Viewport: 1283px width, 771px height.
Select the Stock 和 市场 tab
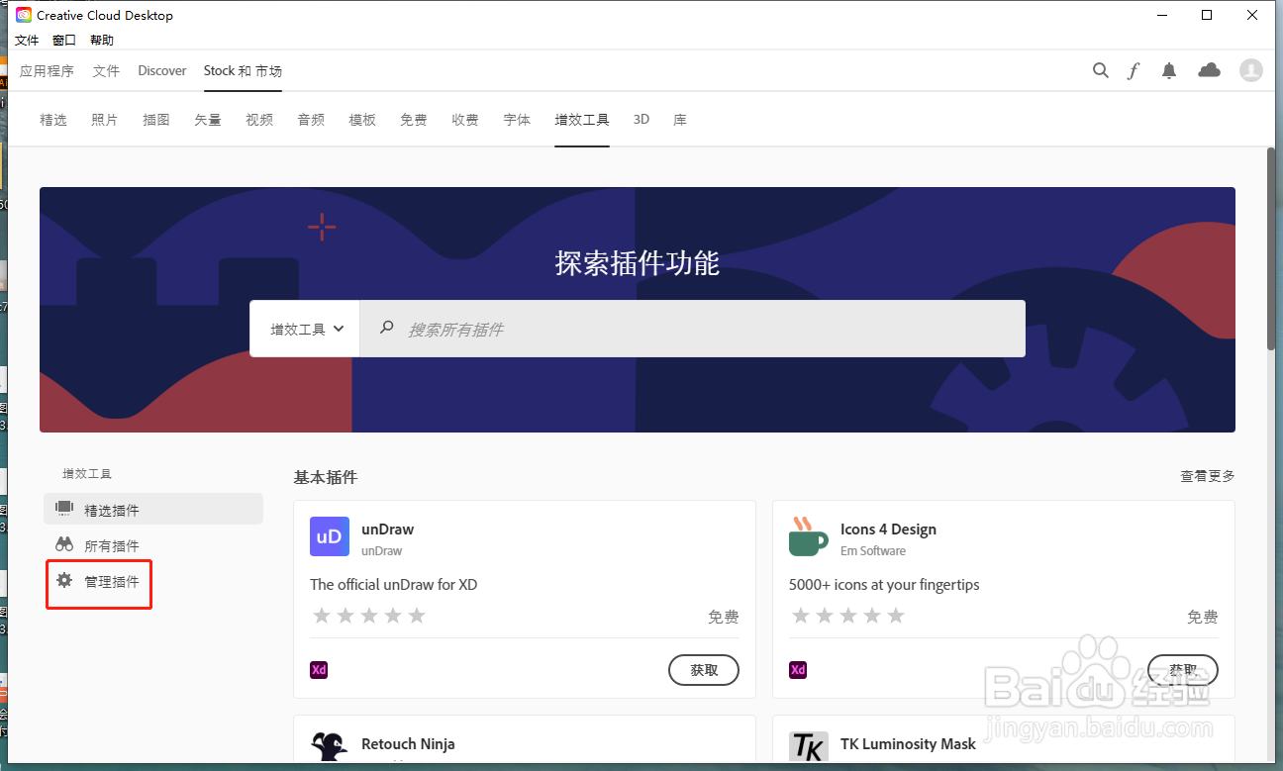click(243, 71)
